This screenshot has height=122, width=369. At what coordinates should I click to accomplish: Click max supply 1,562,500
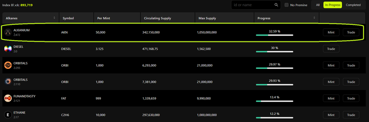[x=204, y=49]
